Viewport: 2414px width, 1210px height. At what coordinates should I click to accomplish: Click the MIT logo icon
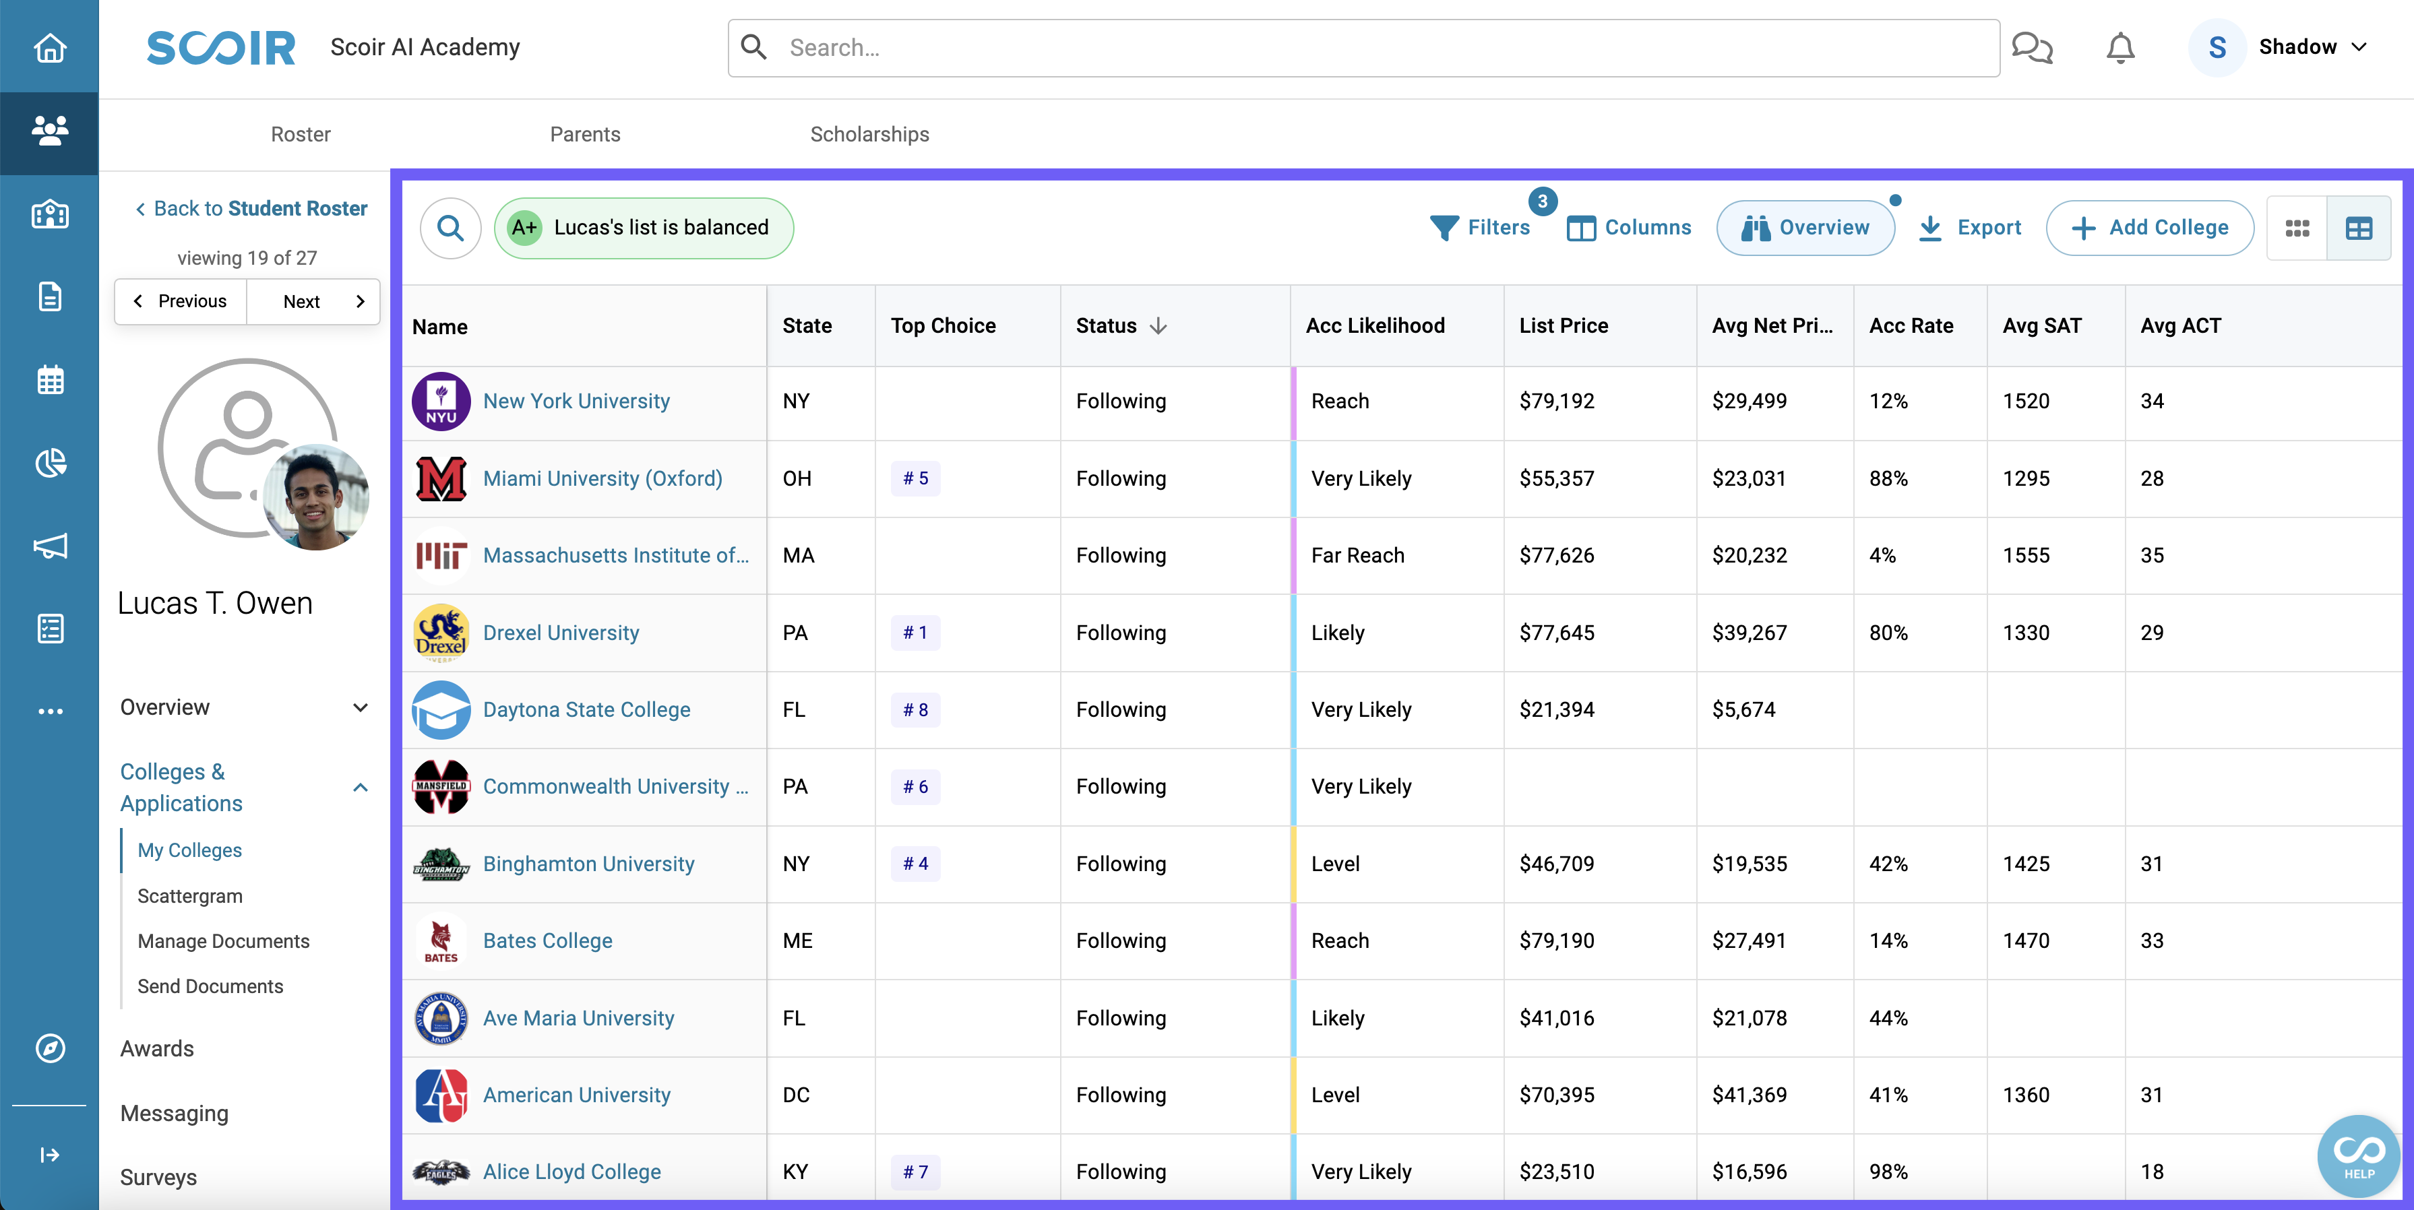click(441, 555)
